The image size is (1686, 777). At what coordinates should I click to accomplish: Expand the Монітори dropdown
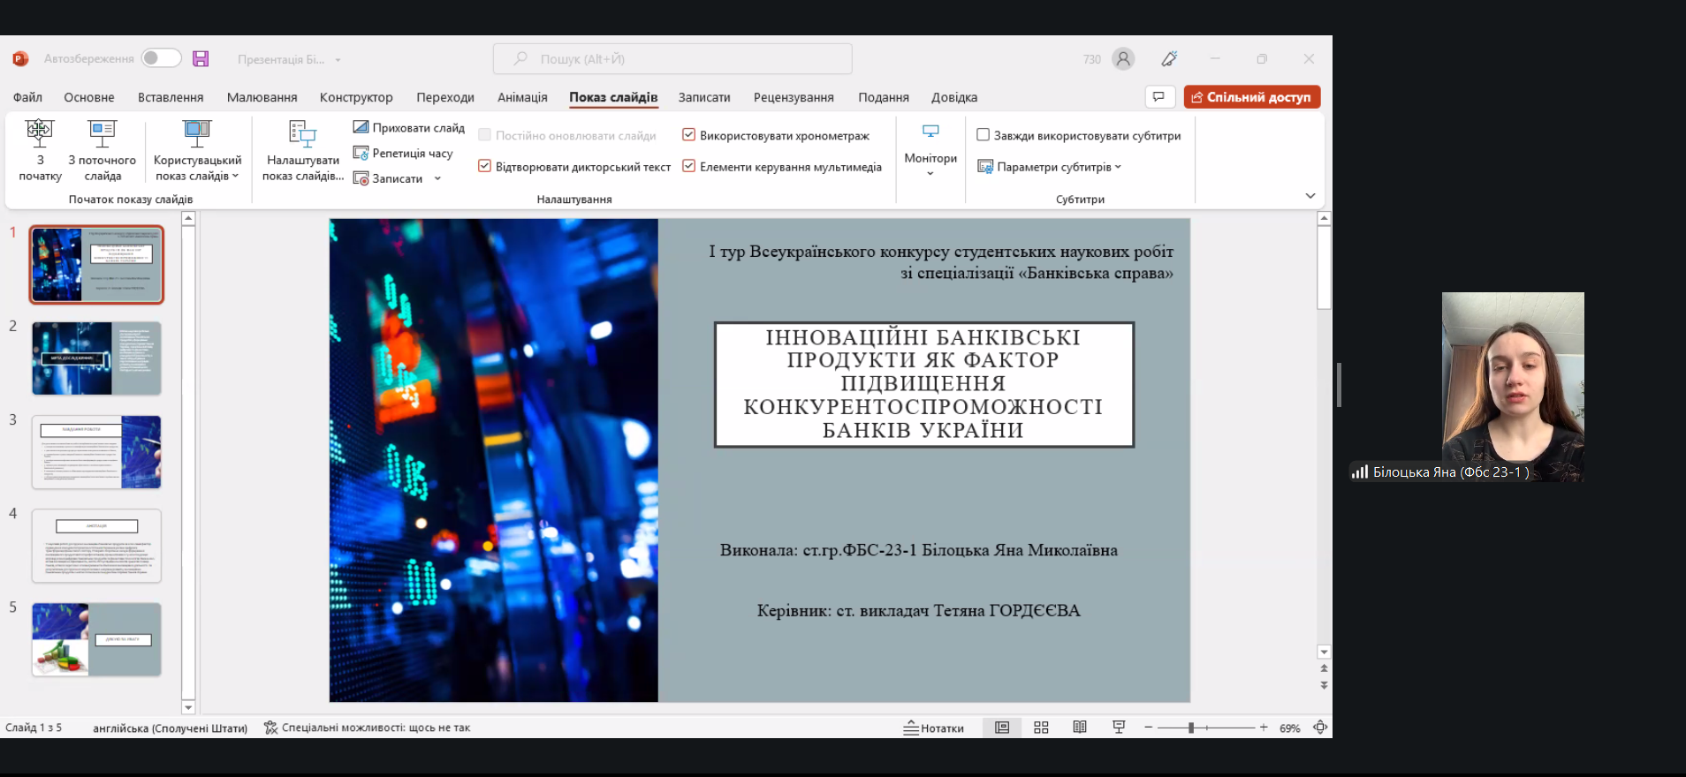tap(930, 172)
